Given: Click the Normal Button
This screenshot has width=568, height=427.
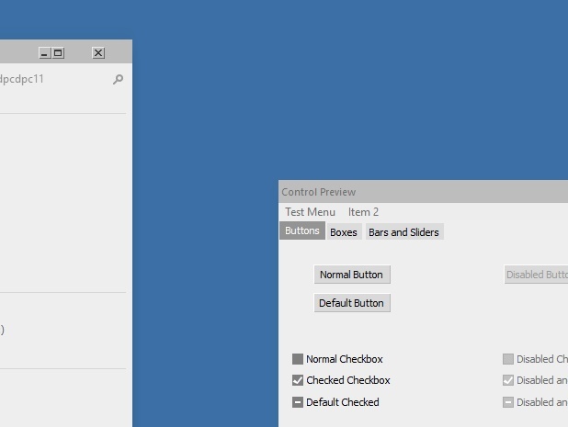Looking at the screenshot, I should tap(352, 275).
